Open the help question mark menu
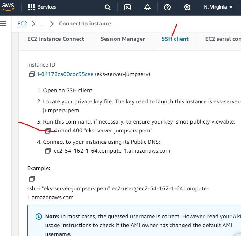241x236 pixels. (167, 7)
